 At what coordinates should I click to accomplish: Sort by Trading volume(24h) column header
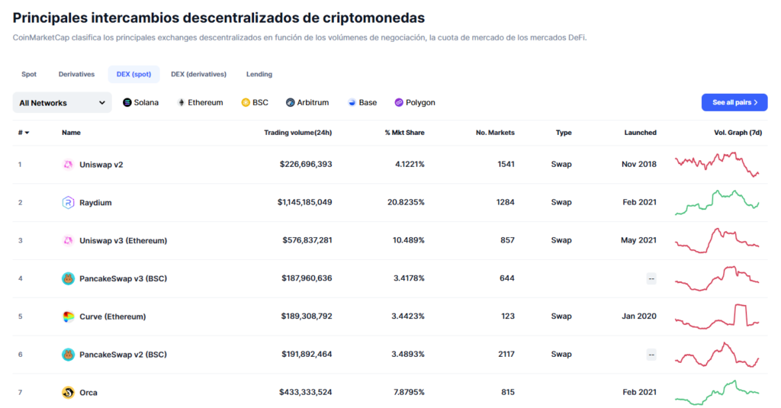pos(298,133)
